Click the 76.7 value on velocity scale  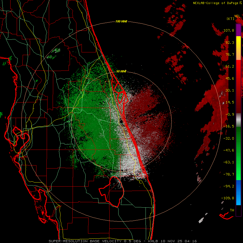[230, 54]
